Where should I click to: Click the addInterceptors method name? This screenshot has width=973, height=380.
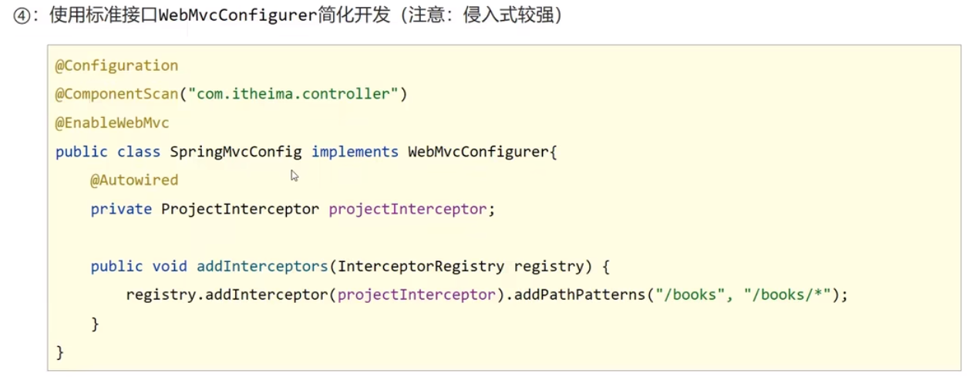click(262, 267)
